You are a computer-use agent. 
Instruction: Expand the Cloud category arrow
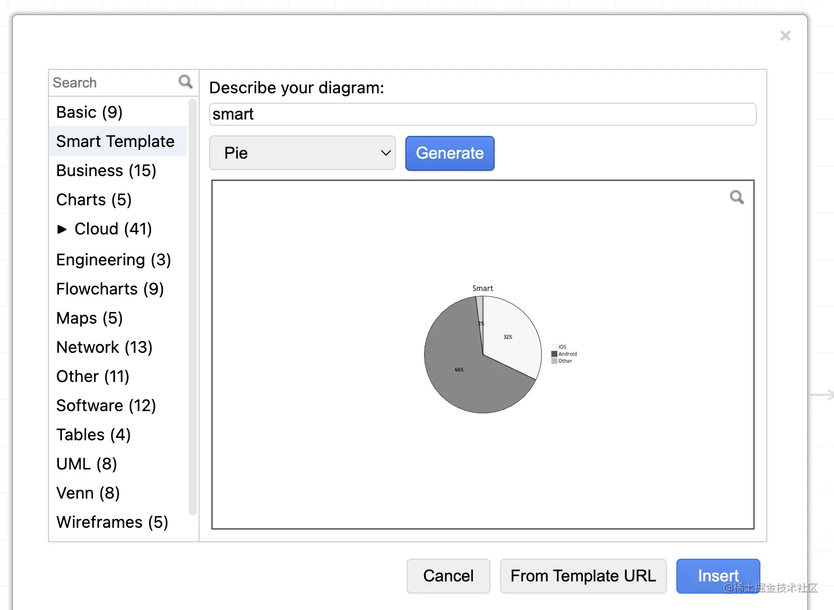[62, 229]
